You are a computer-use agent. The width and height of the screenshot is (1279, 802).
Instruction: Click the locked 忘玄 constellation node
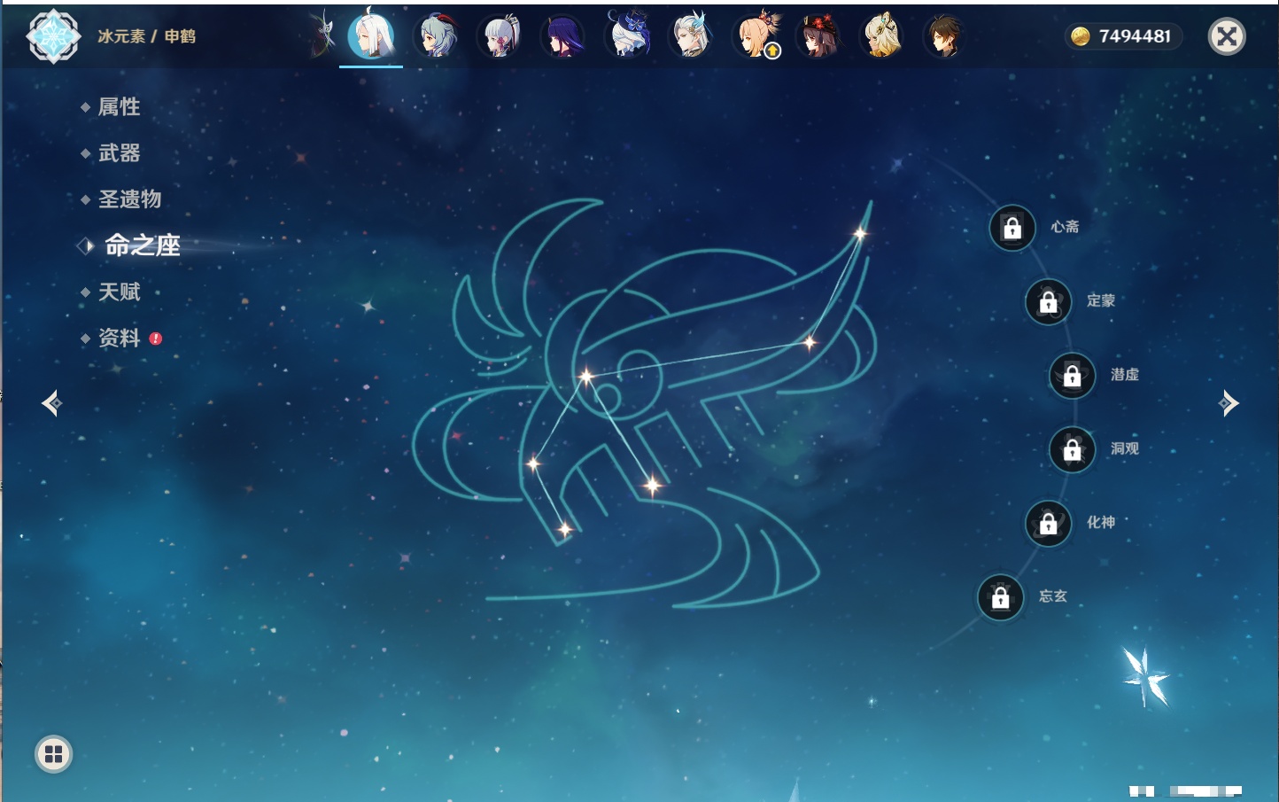1001,597
